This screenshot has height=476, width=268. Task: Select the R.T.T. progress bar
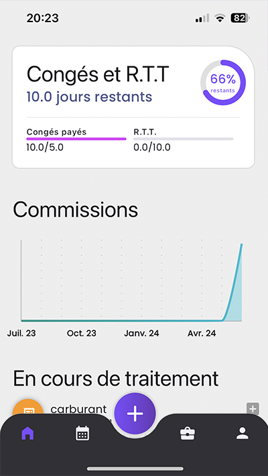coord(184,139)
